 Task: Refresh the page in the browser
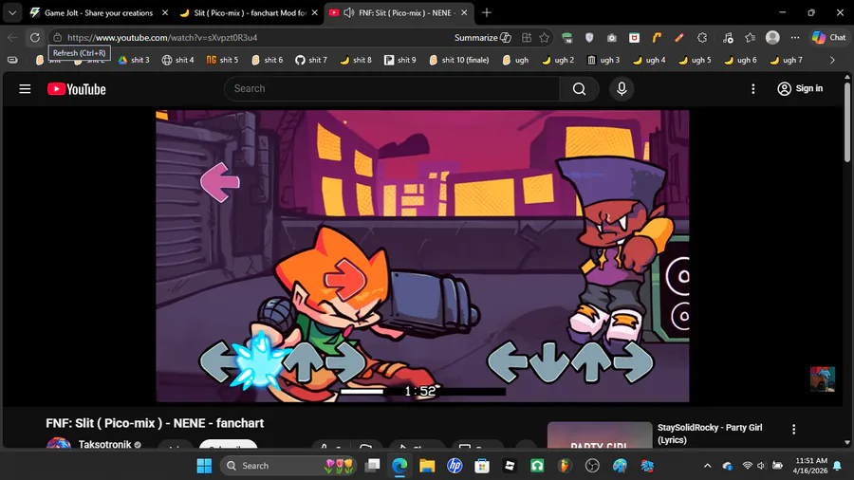point(35,38)
